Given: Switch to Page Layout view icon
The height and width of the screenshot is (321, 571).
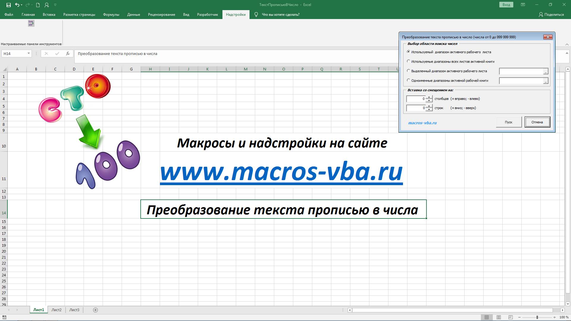Looking at the screenshot, I should click(499, 317).
